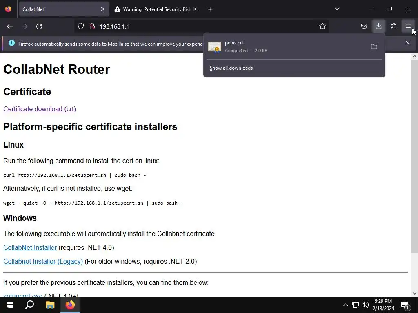Open volume speaker tray icon

click(x=365, y=305)
